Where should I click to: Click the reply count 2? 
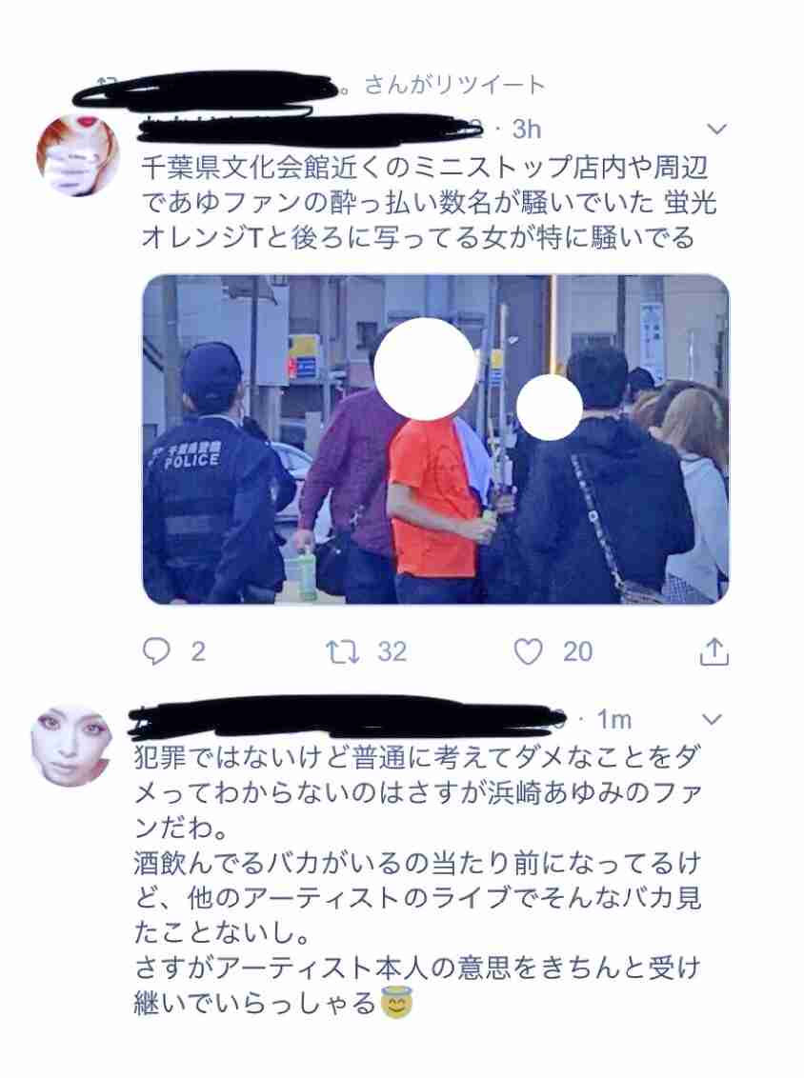click(x=198, y=651)
